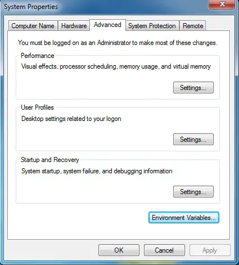This screenshot has height=265, width=239.
Task: Click the Environment Variables button
Action: [x=184, y=218]
